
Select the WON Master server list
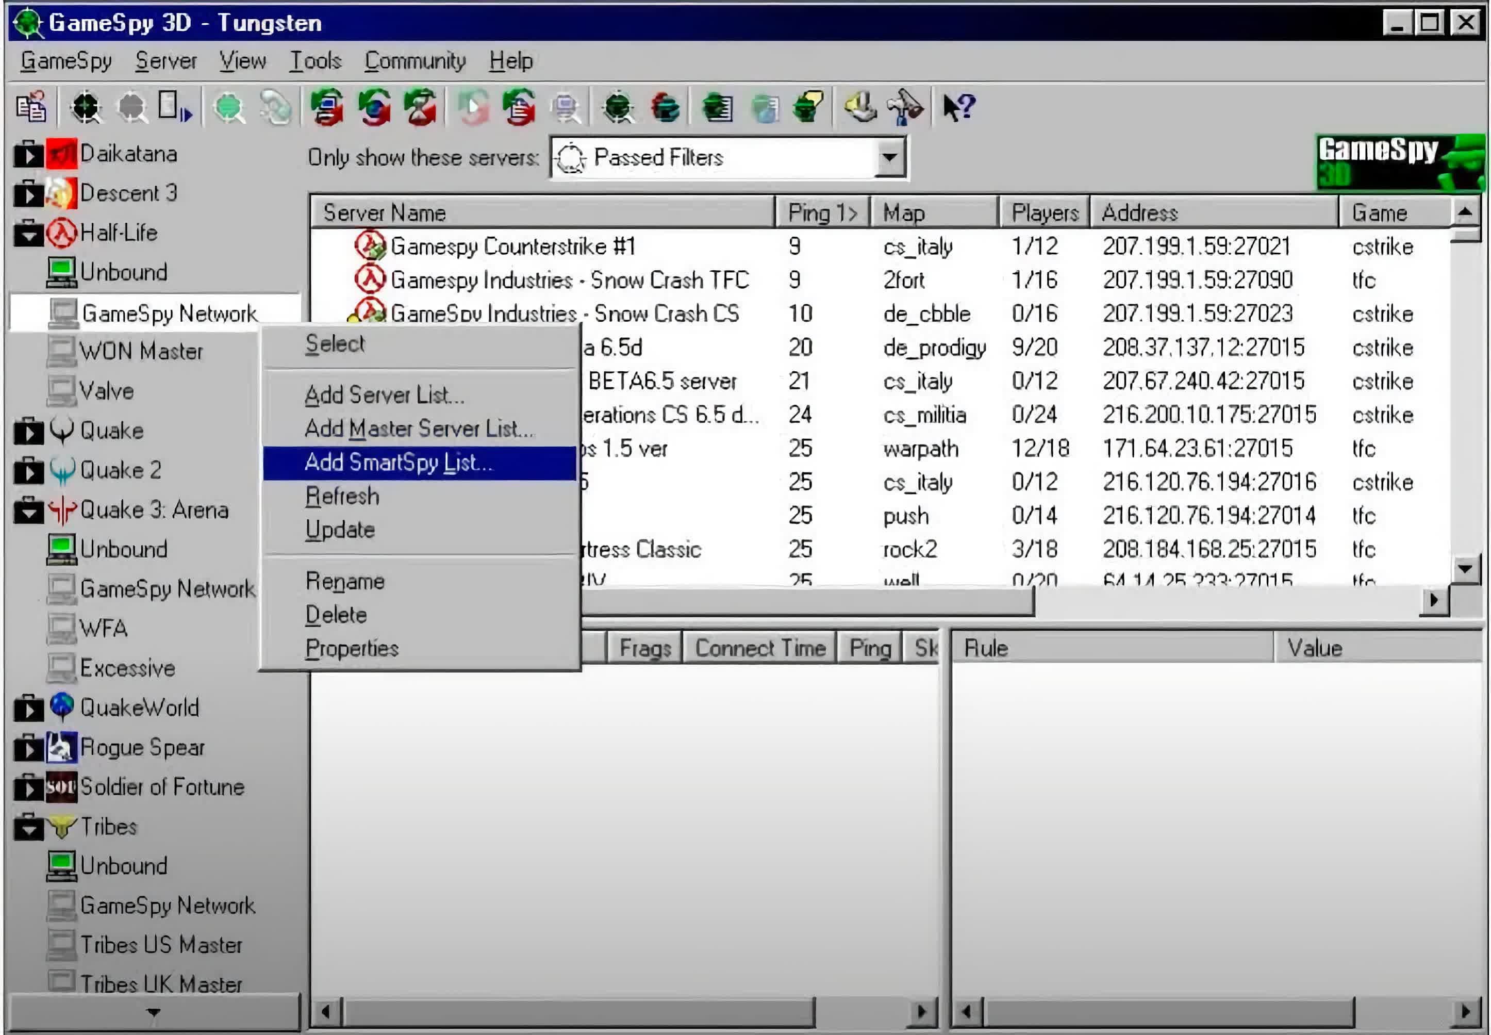(x=141, y=352)
